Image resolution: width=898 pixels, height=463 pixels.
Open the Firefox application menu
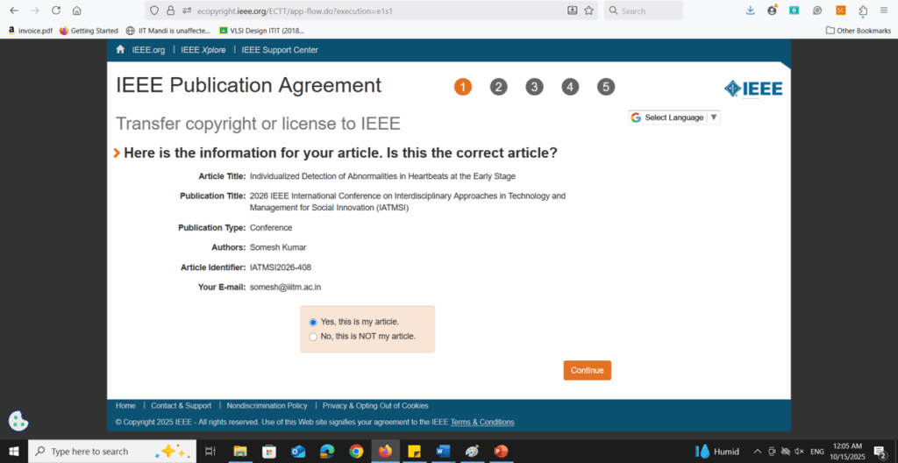(885, 11)
